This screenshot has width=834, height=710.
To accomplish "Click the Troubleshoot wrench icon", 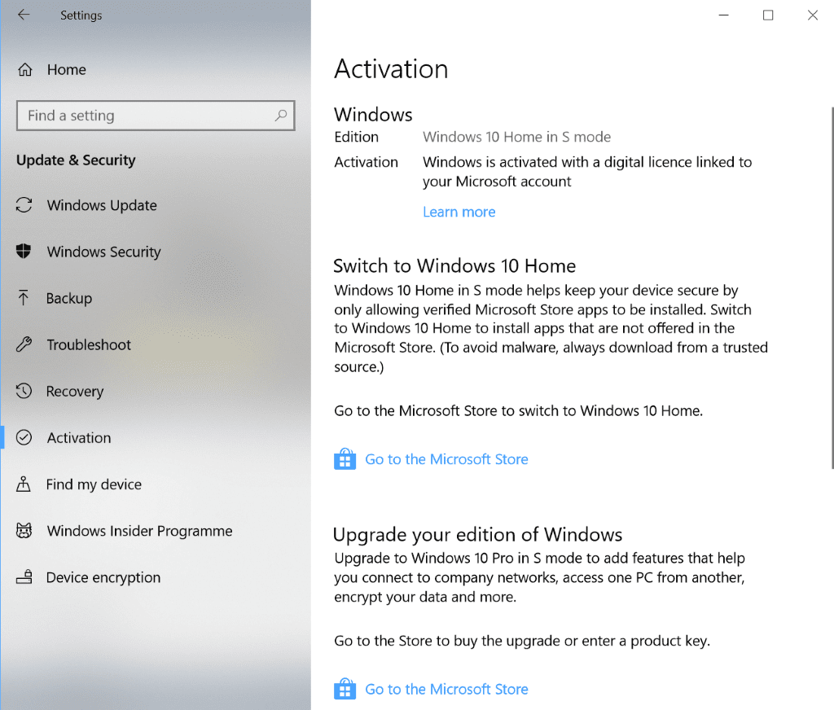I will coord(24,344).
